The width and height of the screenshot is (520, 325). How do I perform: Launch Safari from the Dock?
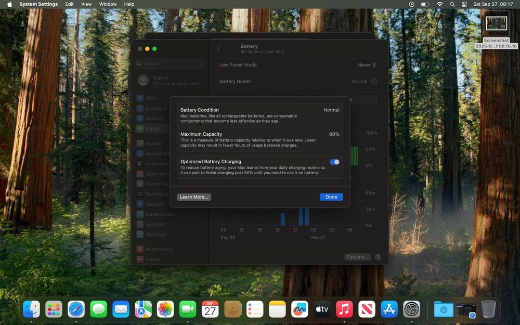pyautogui.click(x=76, y=309)
